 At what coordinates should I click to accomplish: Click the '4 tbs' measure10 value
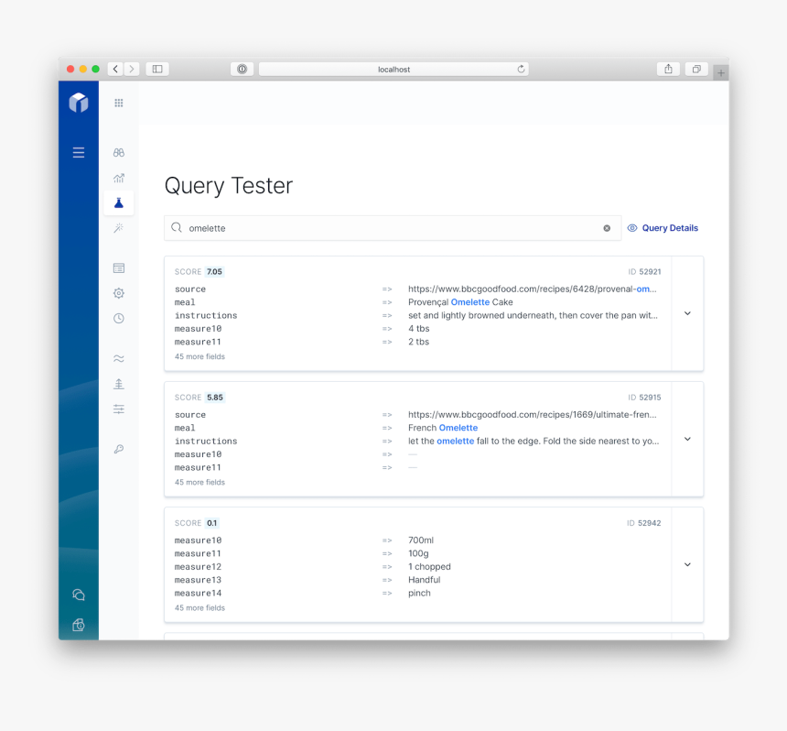(418, 329)
